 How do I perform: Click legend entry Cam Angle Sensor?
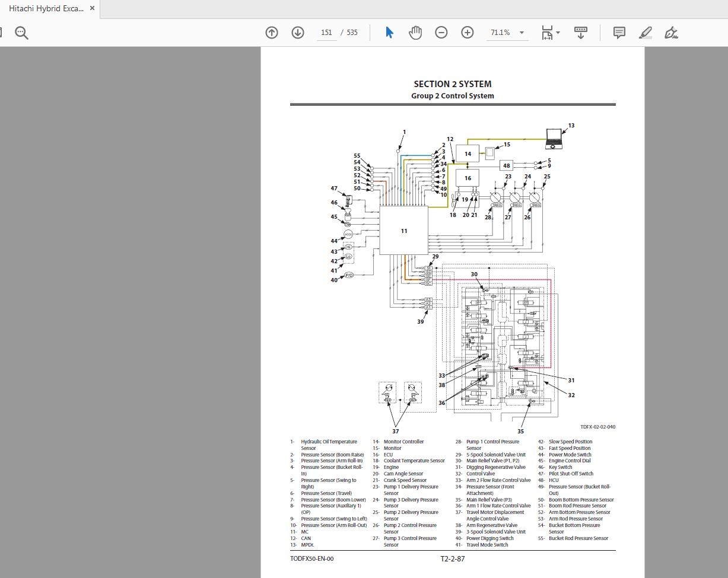403,474
